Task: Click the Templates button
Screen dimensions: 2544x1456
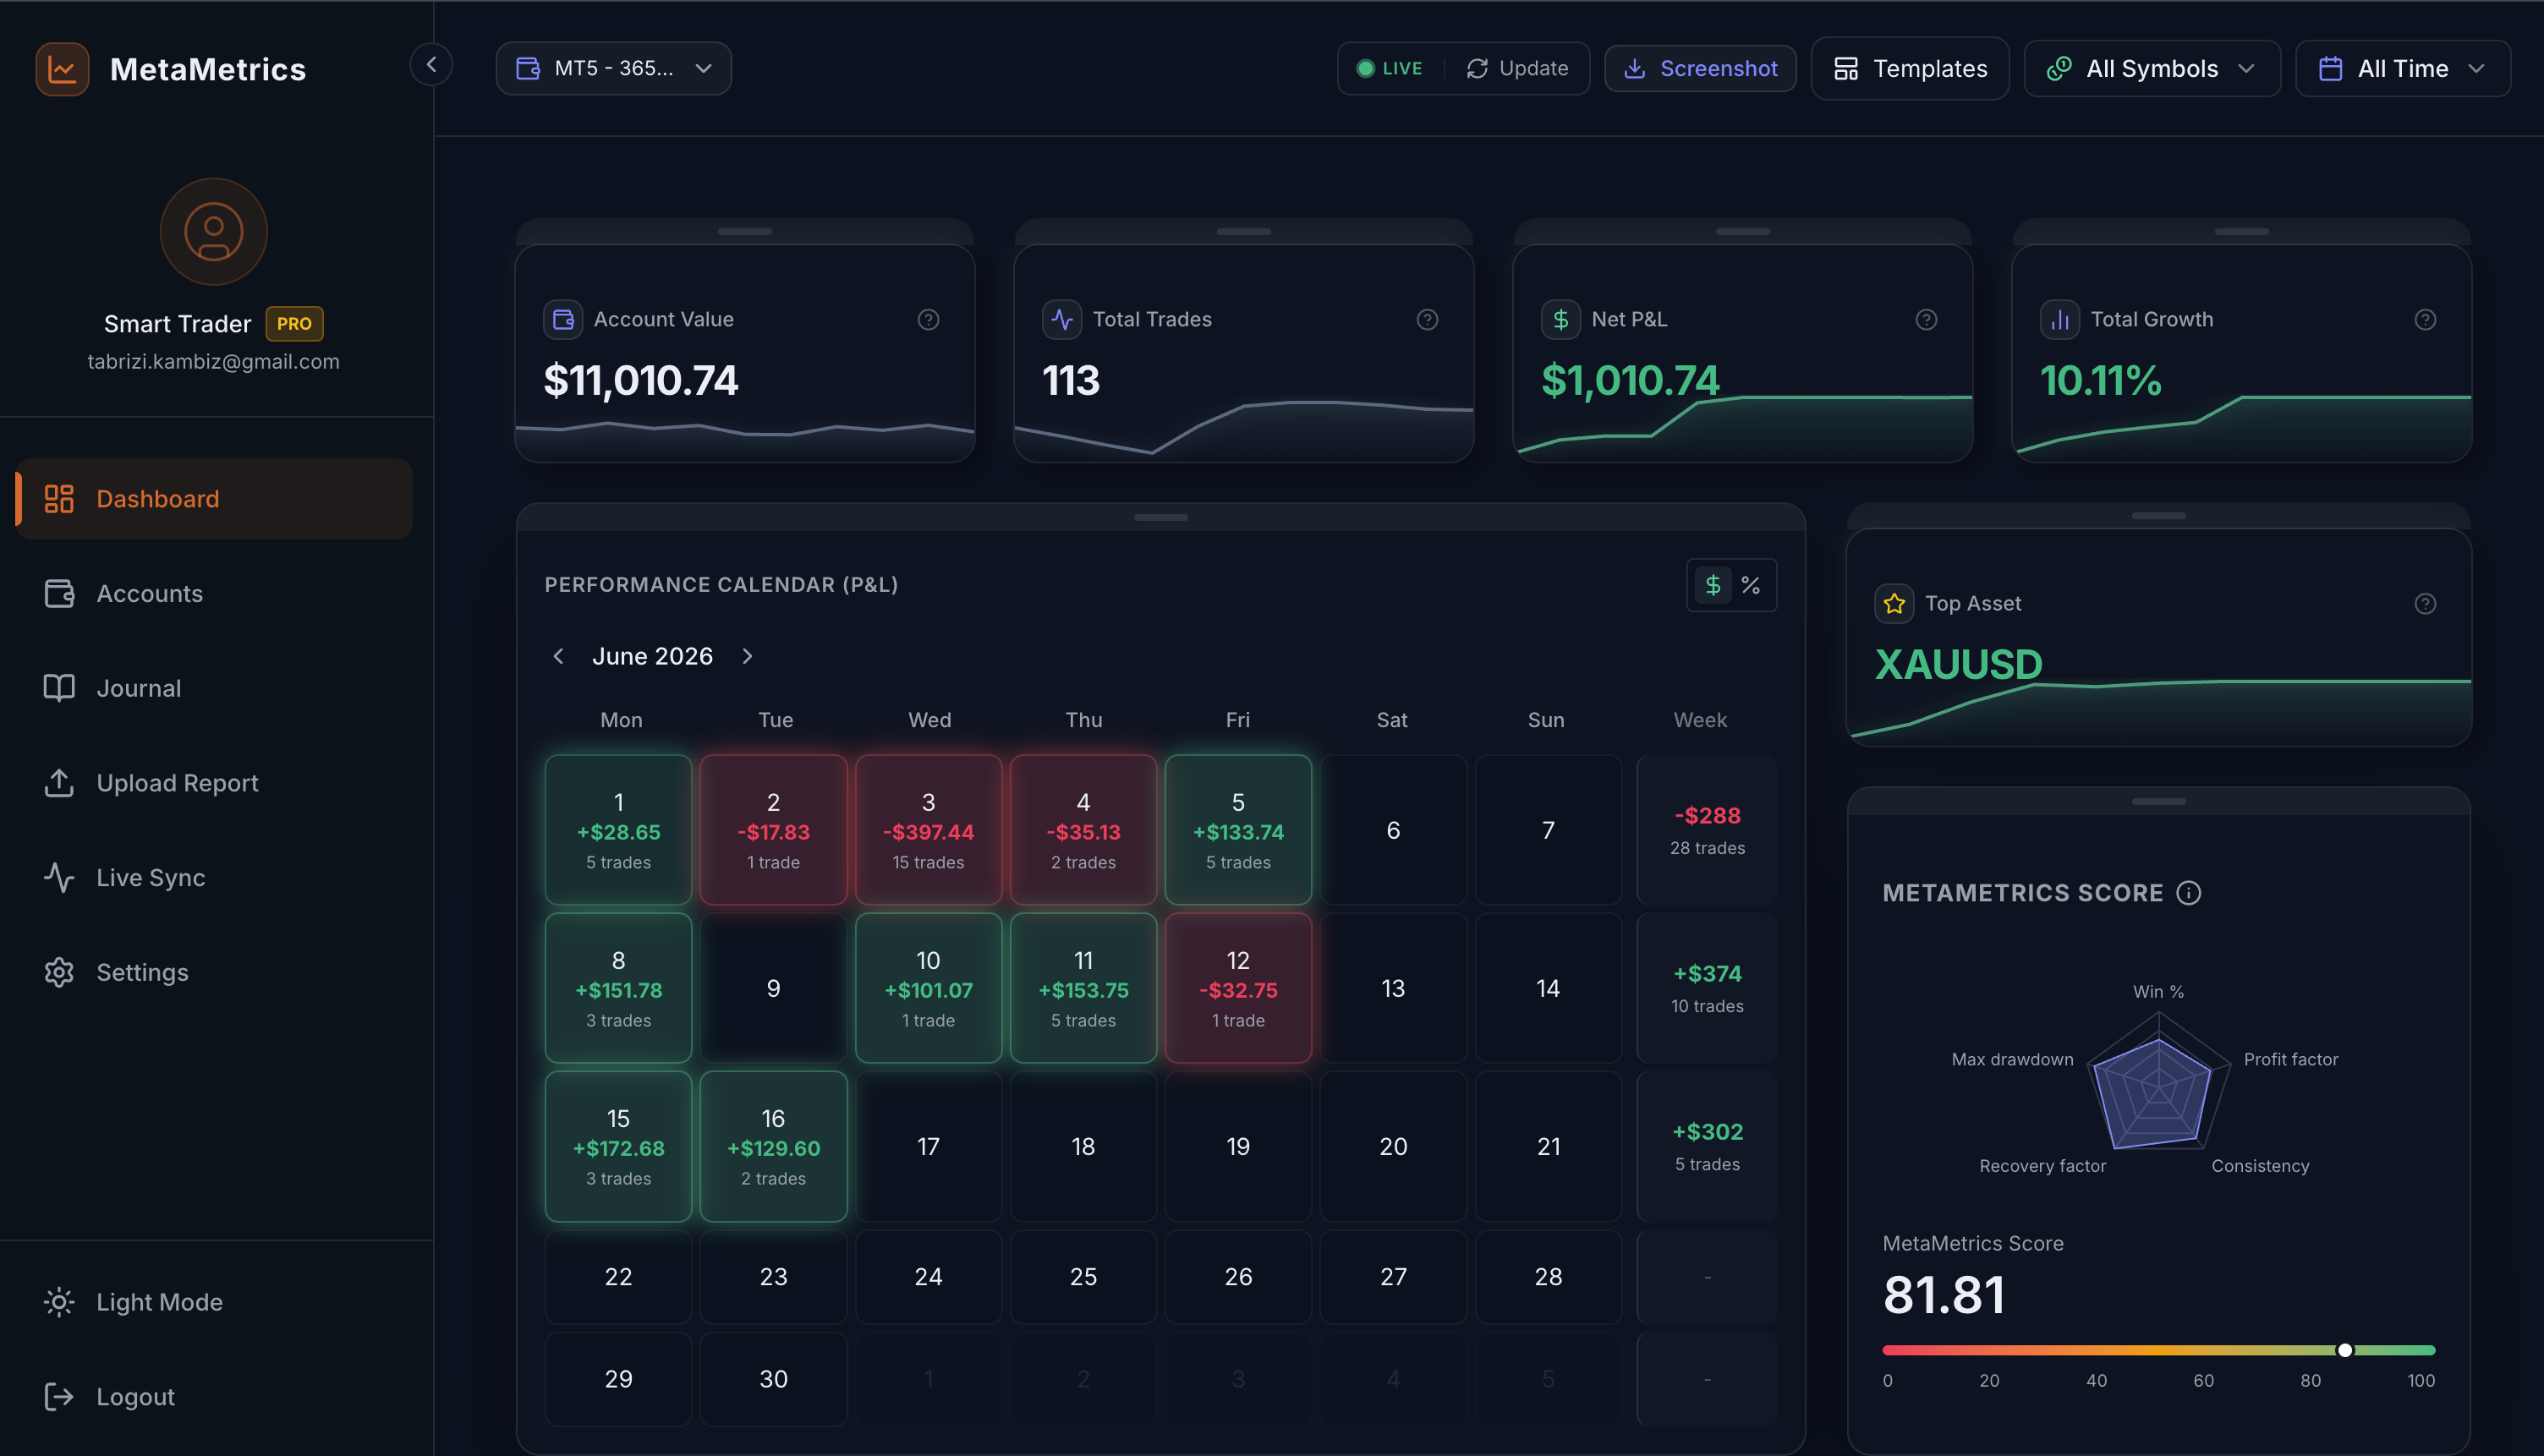Action: (1910, 68)
